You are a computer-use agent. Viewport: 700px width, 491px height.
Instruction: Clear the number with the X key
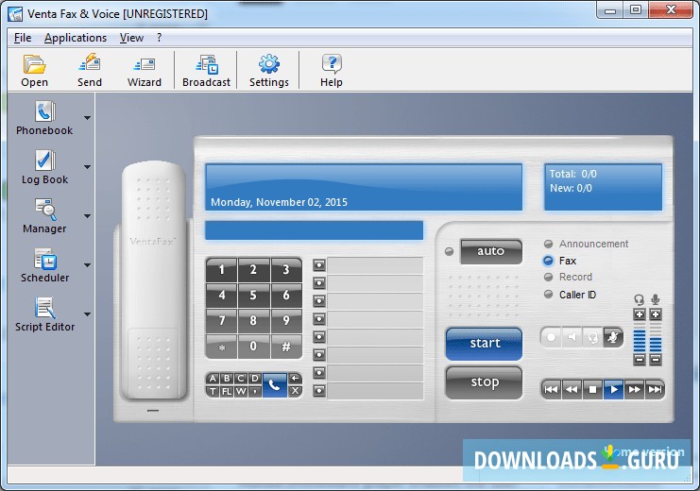pos(295,391)
